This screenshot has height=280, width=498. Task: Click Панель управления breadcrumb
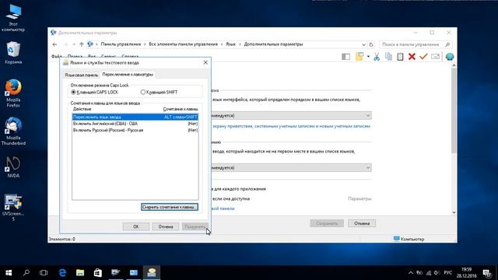tap(121, 44)
